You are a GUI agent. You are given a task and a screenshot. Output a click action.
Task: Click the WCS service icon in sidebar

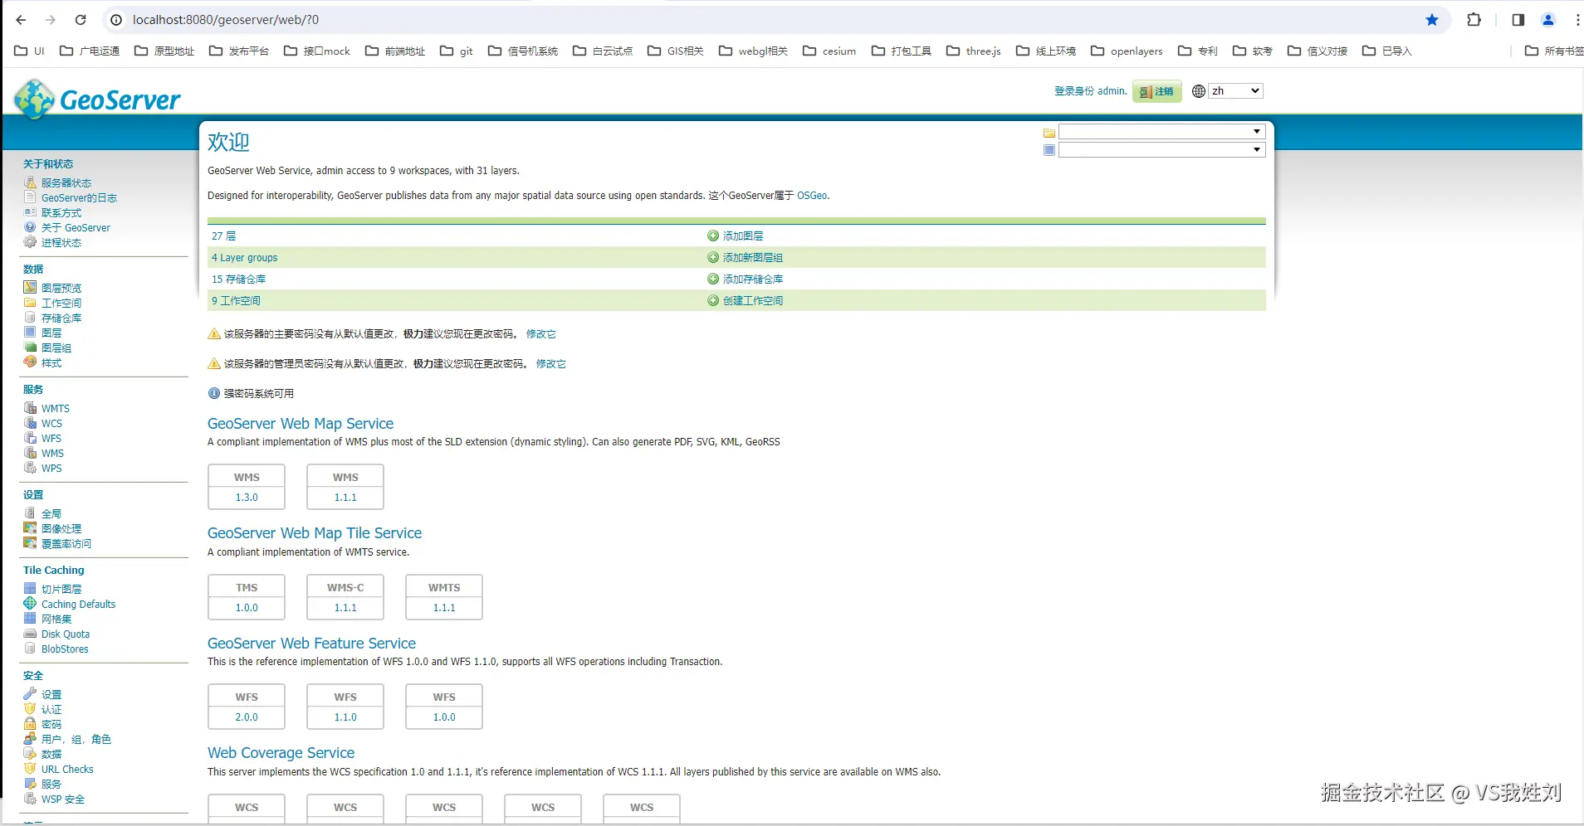[x=30, y=423]
